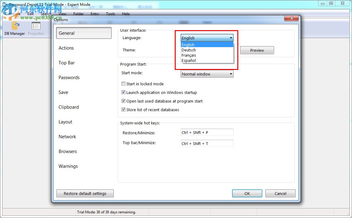352x218 pixels.
Task: Open the Tools menu
Action: [x=110, y=14]
